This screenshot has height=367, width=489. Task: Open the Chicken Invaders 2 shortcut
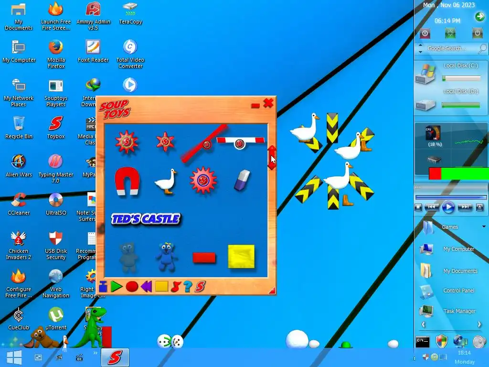point(19,246)
